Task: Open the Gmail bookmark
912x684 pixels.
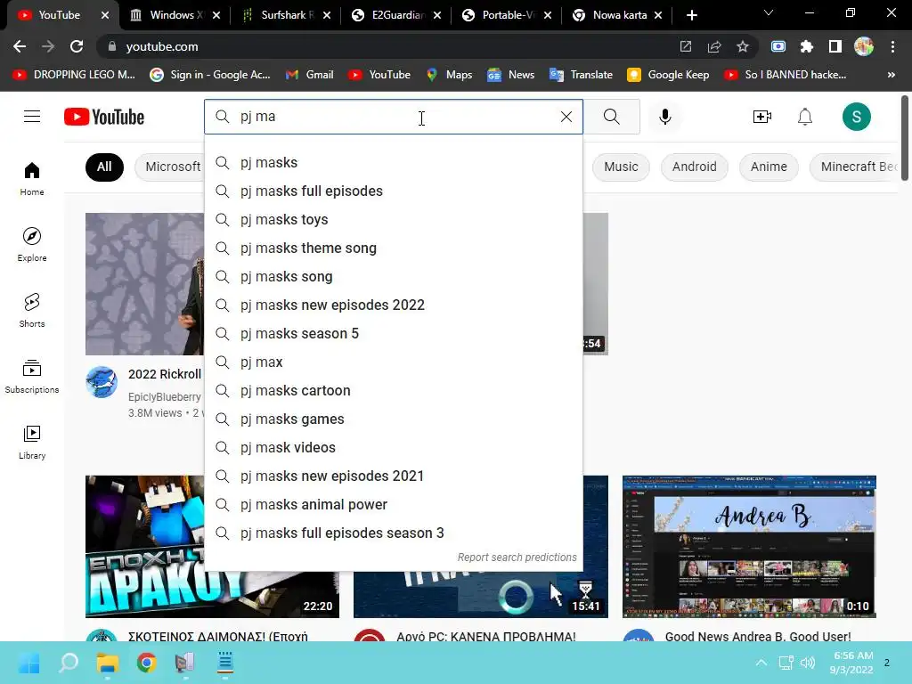Action: (x=309, y=75)
